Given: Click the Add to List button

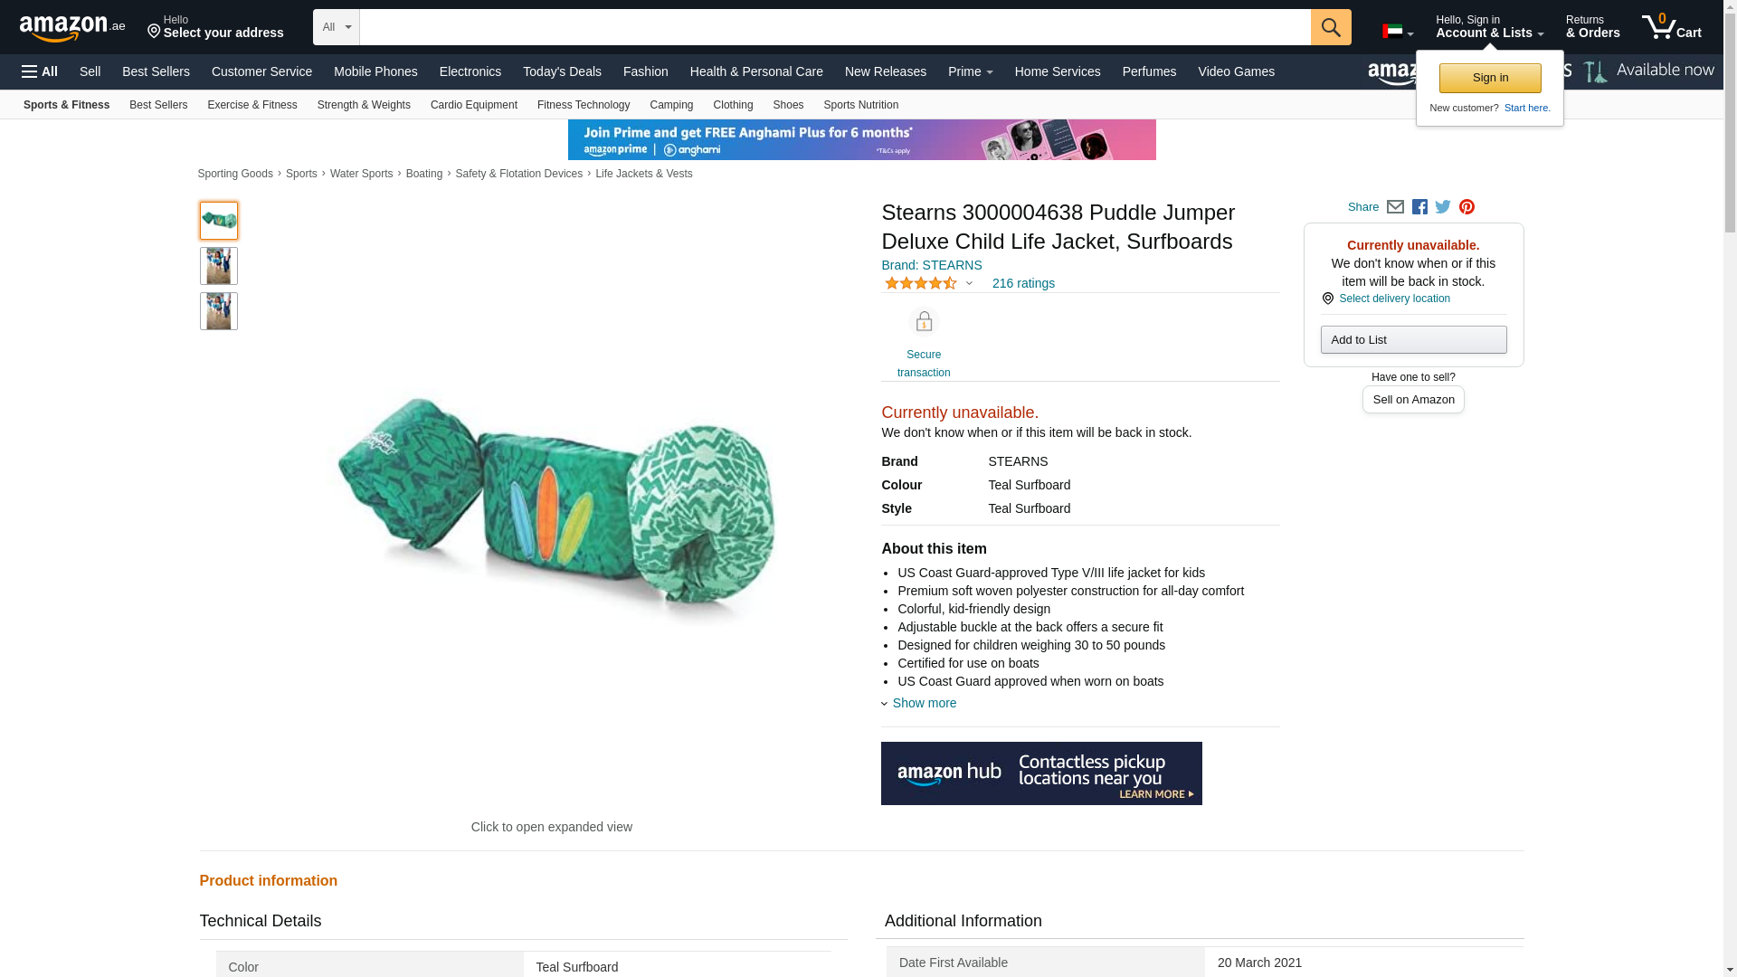Looking at the screenshot, I should click(1413, 339).
